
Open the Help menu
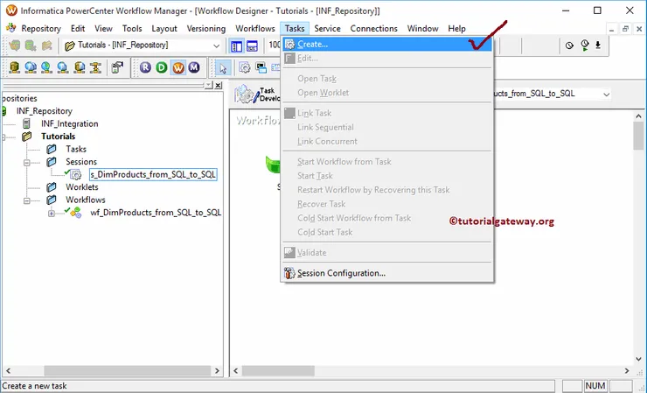pyautogui.click(x=456, y=29)
